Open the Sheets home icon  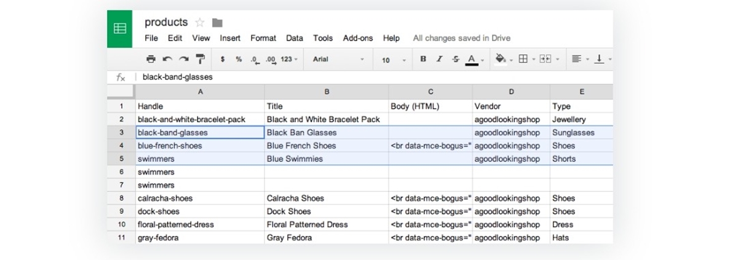pyautogui.click(x=120, y=28)
